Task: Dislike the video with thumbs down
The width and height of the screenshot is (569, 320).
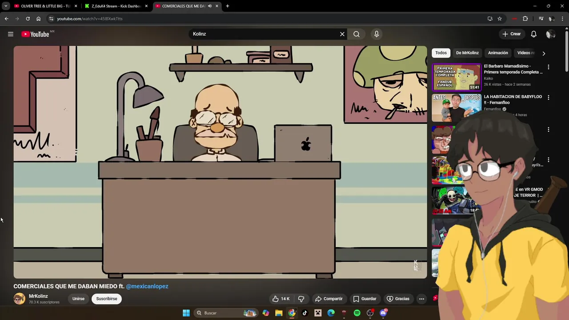Action: pos(301,299)
